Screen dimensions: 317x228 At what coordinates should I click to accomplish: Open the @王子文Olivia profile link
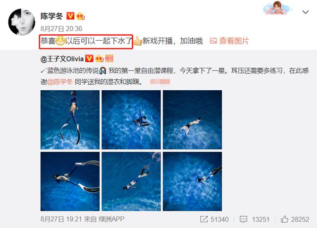pos(62,59)
